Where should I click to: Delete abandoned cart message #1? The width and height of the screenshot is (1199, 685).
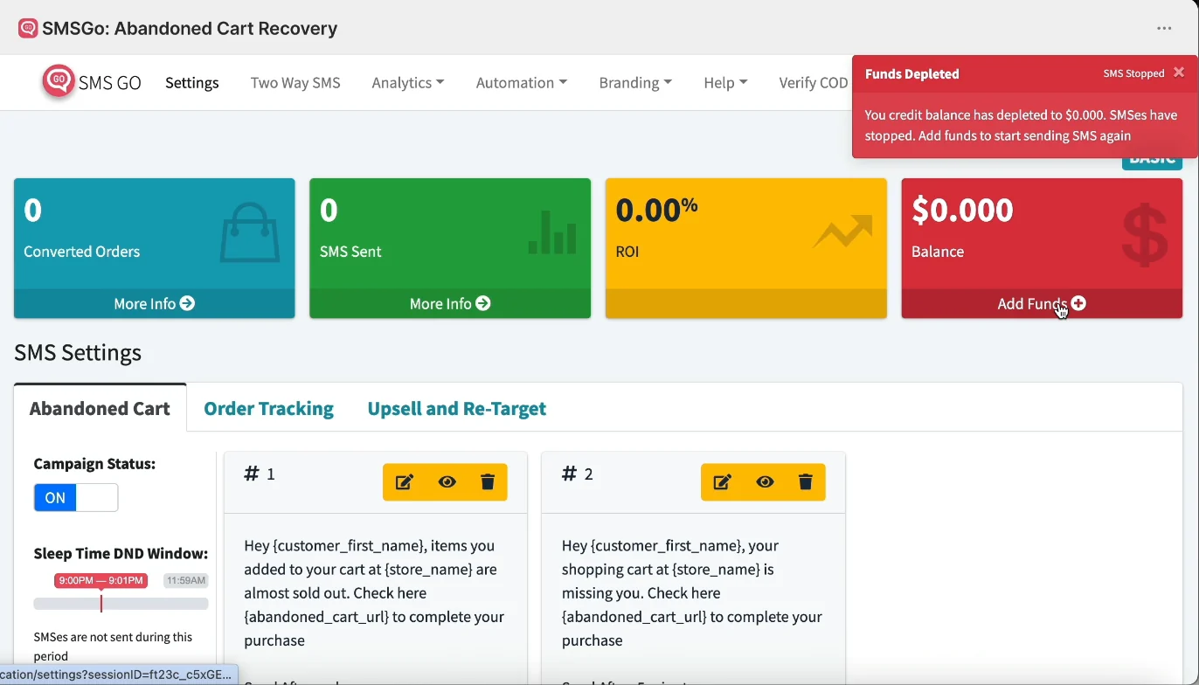tap(489, 482)
